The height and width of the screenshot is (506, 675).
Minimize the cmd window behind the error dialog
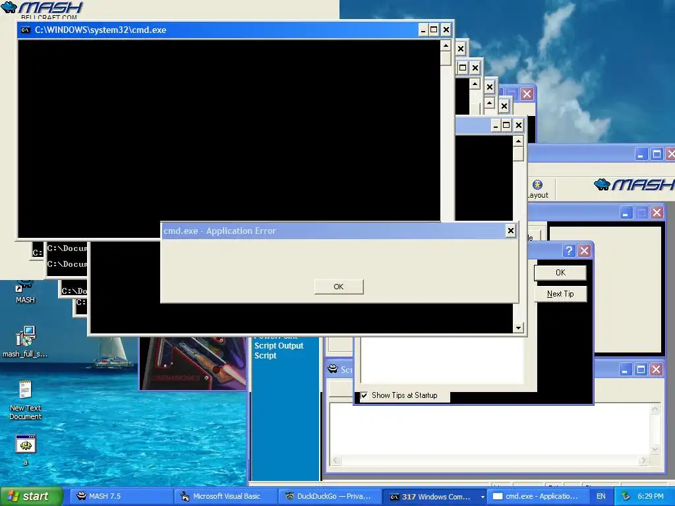pyautogui.click(x=495, y=125)
